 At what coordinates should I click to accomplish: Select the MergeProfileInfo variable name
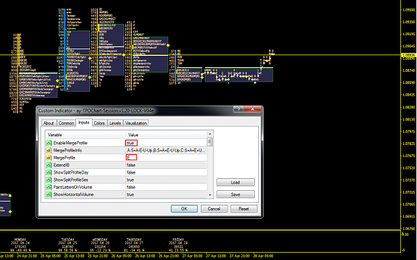[67, 150]
